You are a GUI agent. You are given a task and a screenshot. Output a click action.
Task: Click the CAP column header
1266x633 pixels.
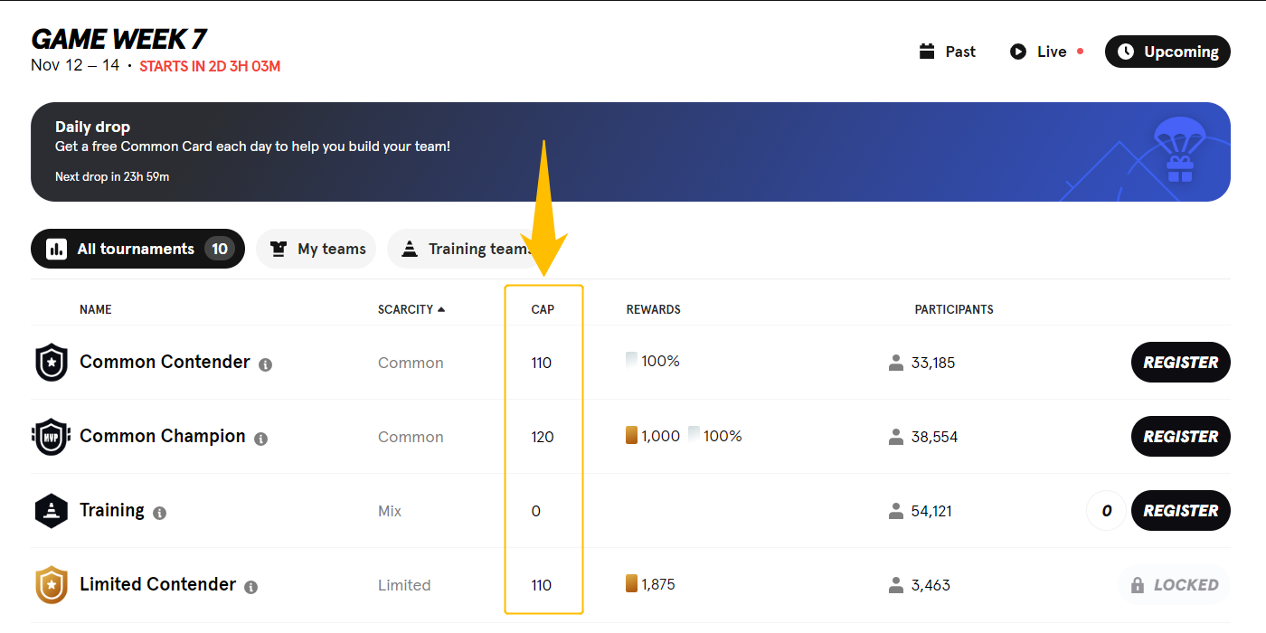tap(543, 309)
